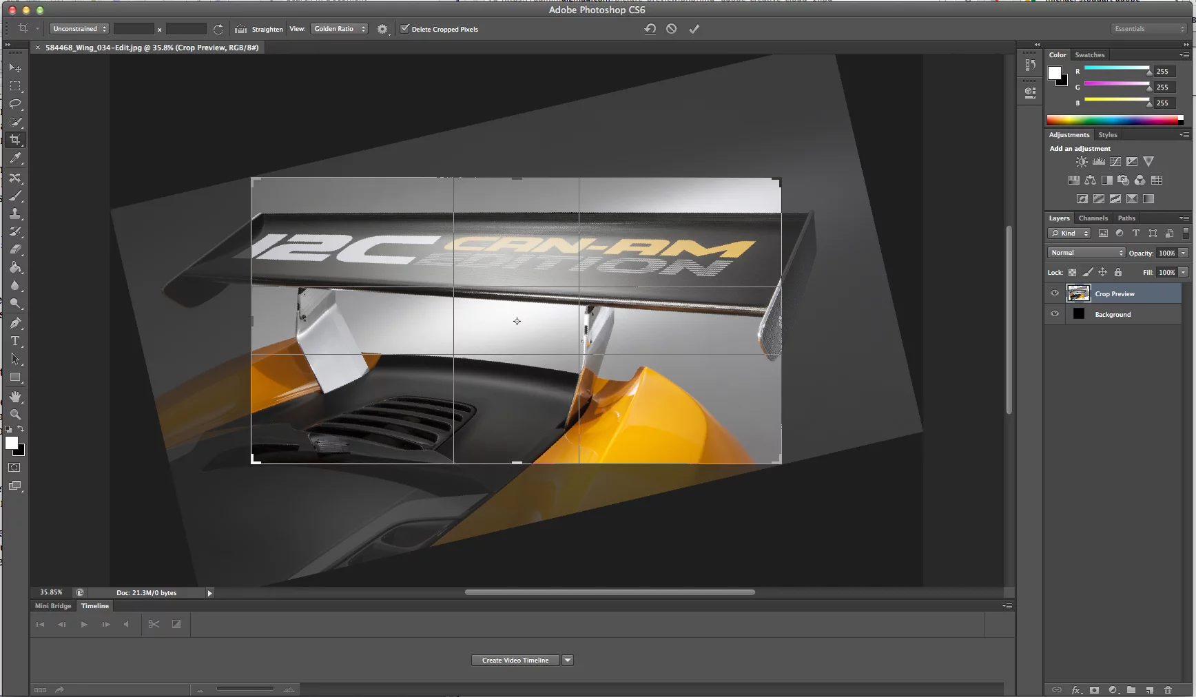
Task: Click Create Video Timeline button
Action: pyautogui.click(x=514, y=659)
